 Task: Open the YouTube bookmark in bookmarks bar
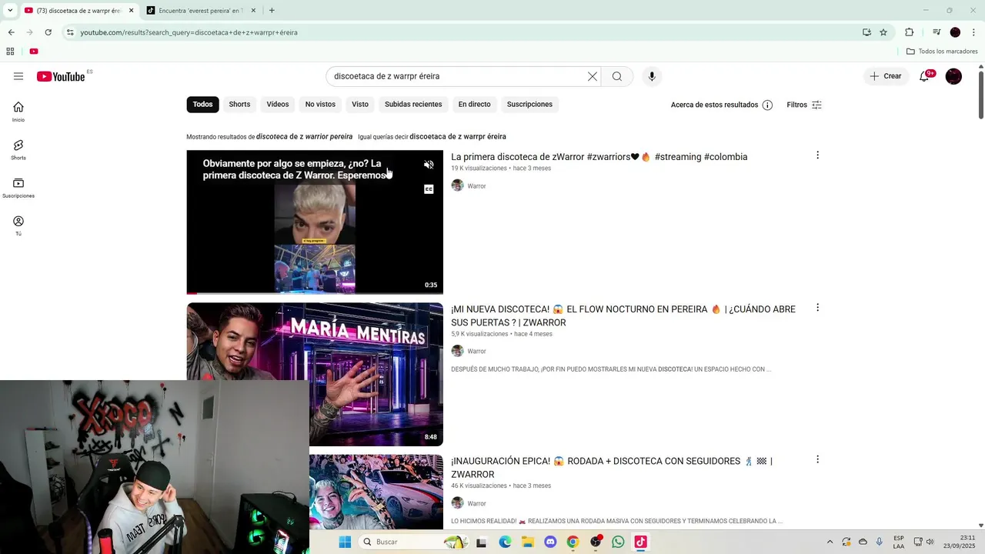(x=34, y=52)
